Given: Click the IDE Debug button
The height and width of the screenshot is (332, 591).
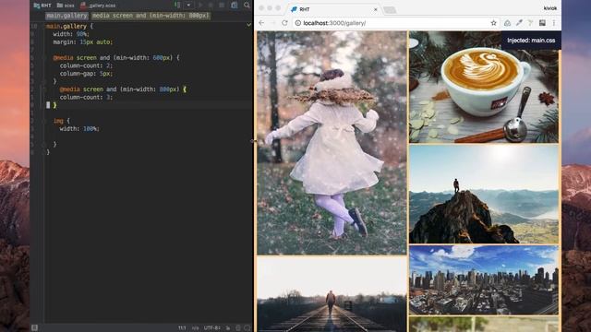Looking at the screenshot, I should [x=211, y=6].
